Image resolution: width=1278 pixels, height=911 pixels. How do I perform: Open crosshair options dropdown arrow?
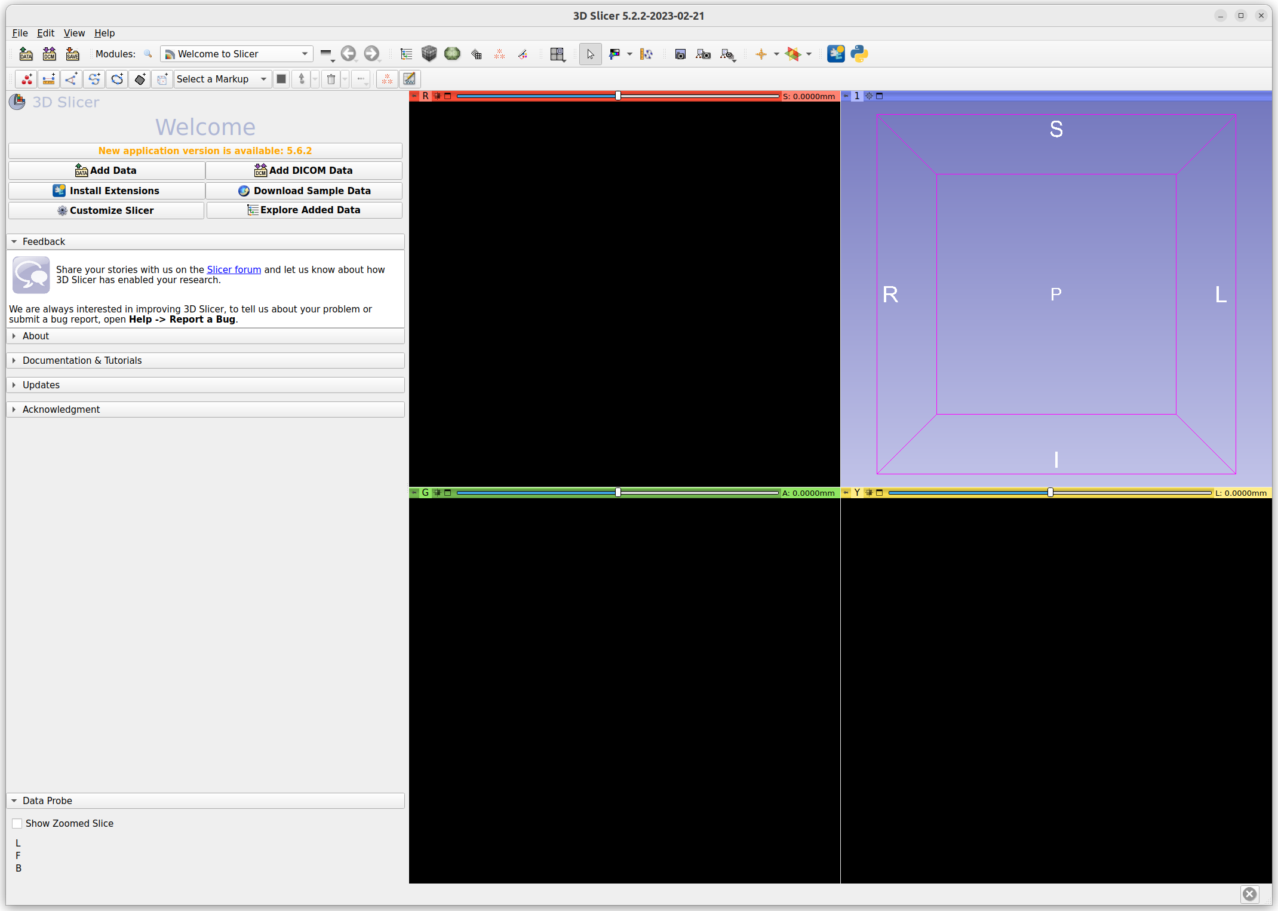[x=776, y=54]
